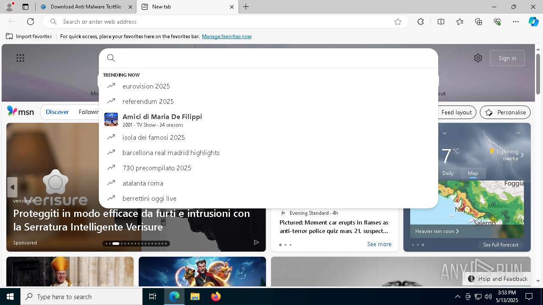
Task: Switch weather view to Map
Action: coord(473,173)
